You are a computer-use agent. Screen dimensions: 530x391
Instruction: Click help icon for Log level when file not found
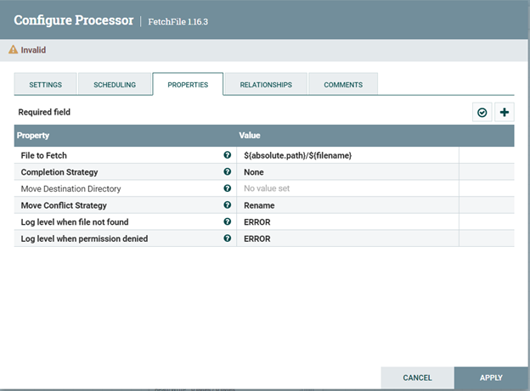227,222
